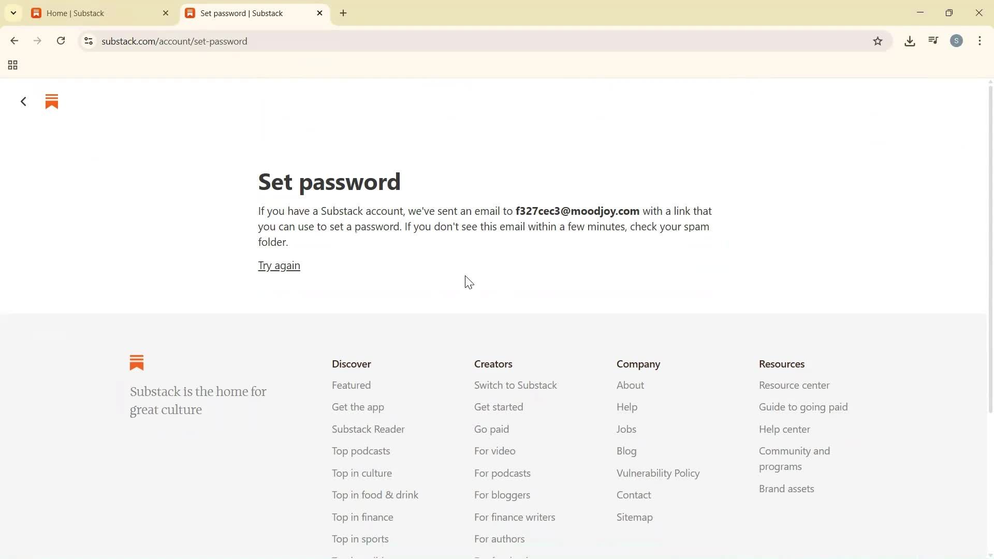Image resolution: width=994 pixels, height=559 pixels.
Task: Click the profile avatar with letter S
Action: coord(957,41)
